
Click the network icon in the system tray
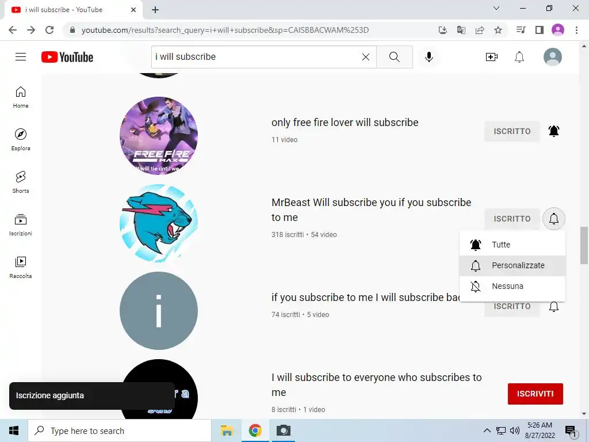(501, 430)
